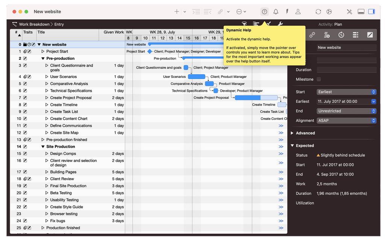Click the sync circular arrows icon

click(x=318, y=12)
